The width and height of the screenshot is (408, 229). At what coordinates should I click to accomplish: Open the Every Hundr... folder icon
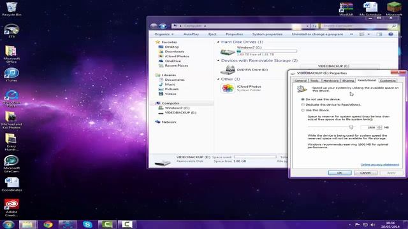[11, 142]
